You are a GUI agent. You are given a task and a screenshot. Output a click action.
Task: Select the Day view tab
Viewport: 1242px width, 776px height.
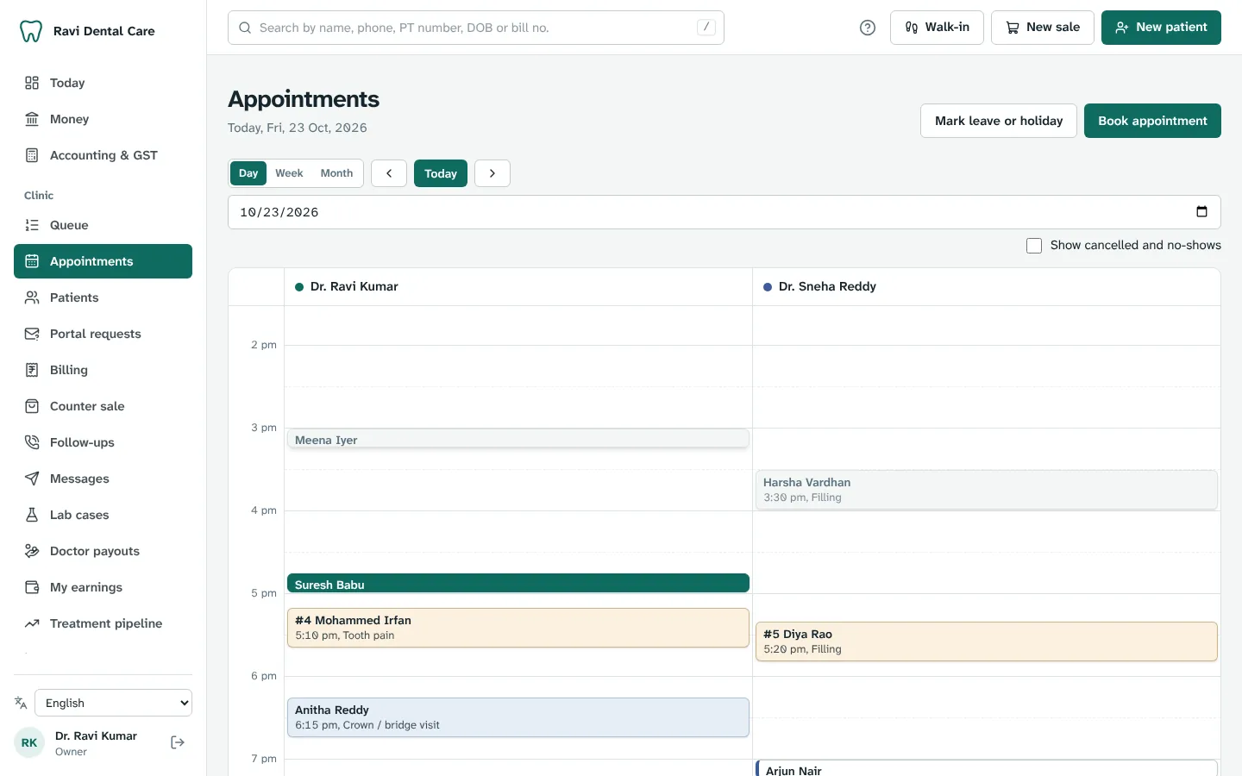[x=248, y=173]
